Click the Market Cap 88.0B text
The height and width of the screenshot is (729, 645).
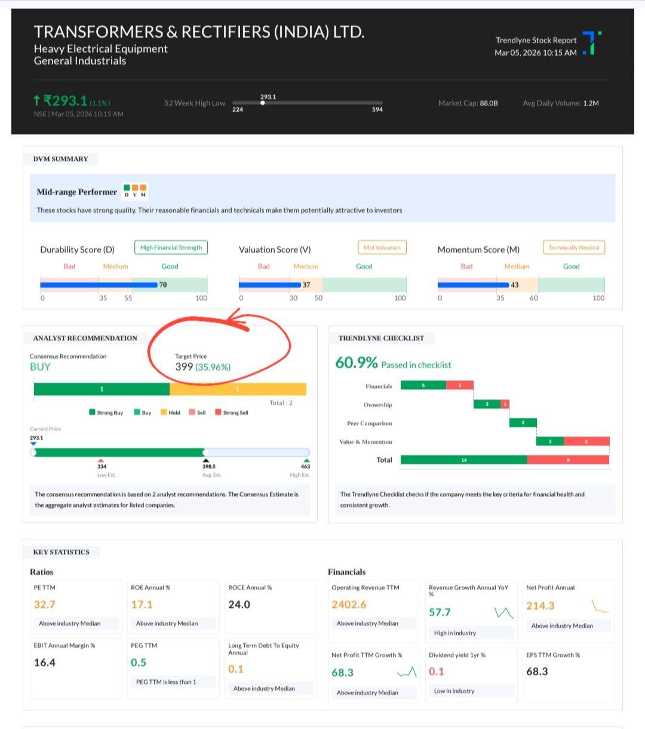468,103
